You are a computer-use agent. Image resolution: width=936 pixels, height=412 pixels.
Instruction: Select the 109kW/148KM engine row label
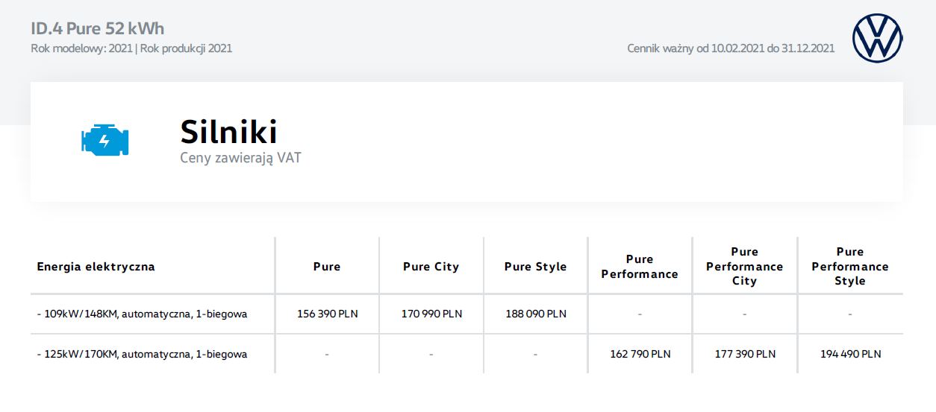(x=142, y=314)
